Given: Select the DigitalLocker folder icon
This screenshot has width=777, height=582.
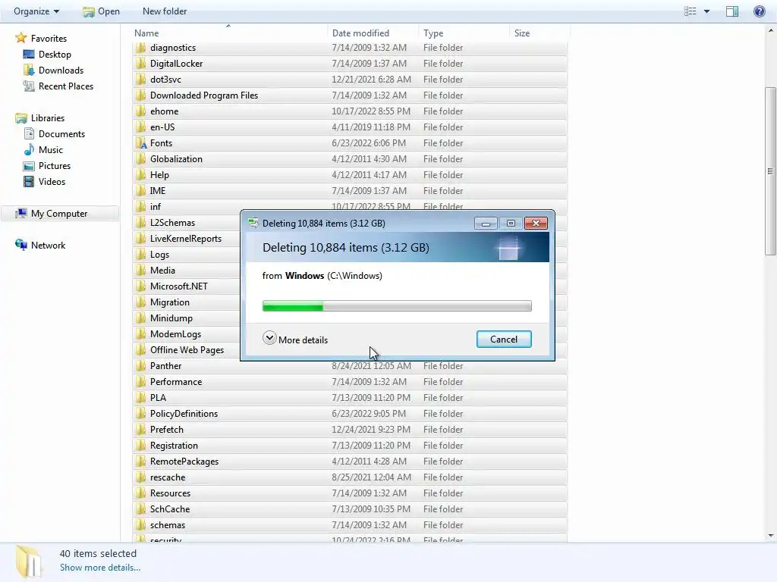Looking at the screenshot, I should click(x=140, y=64).
